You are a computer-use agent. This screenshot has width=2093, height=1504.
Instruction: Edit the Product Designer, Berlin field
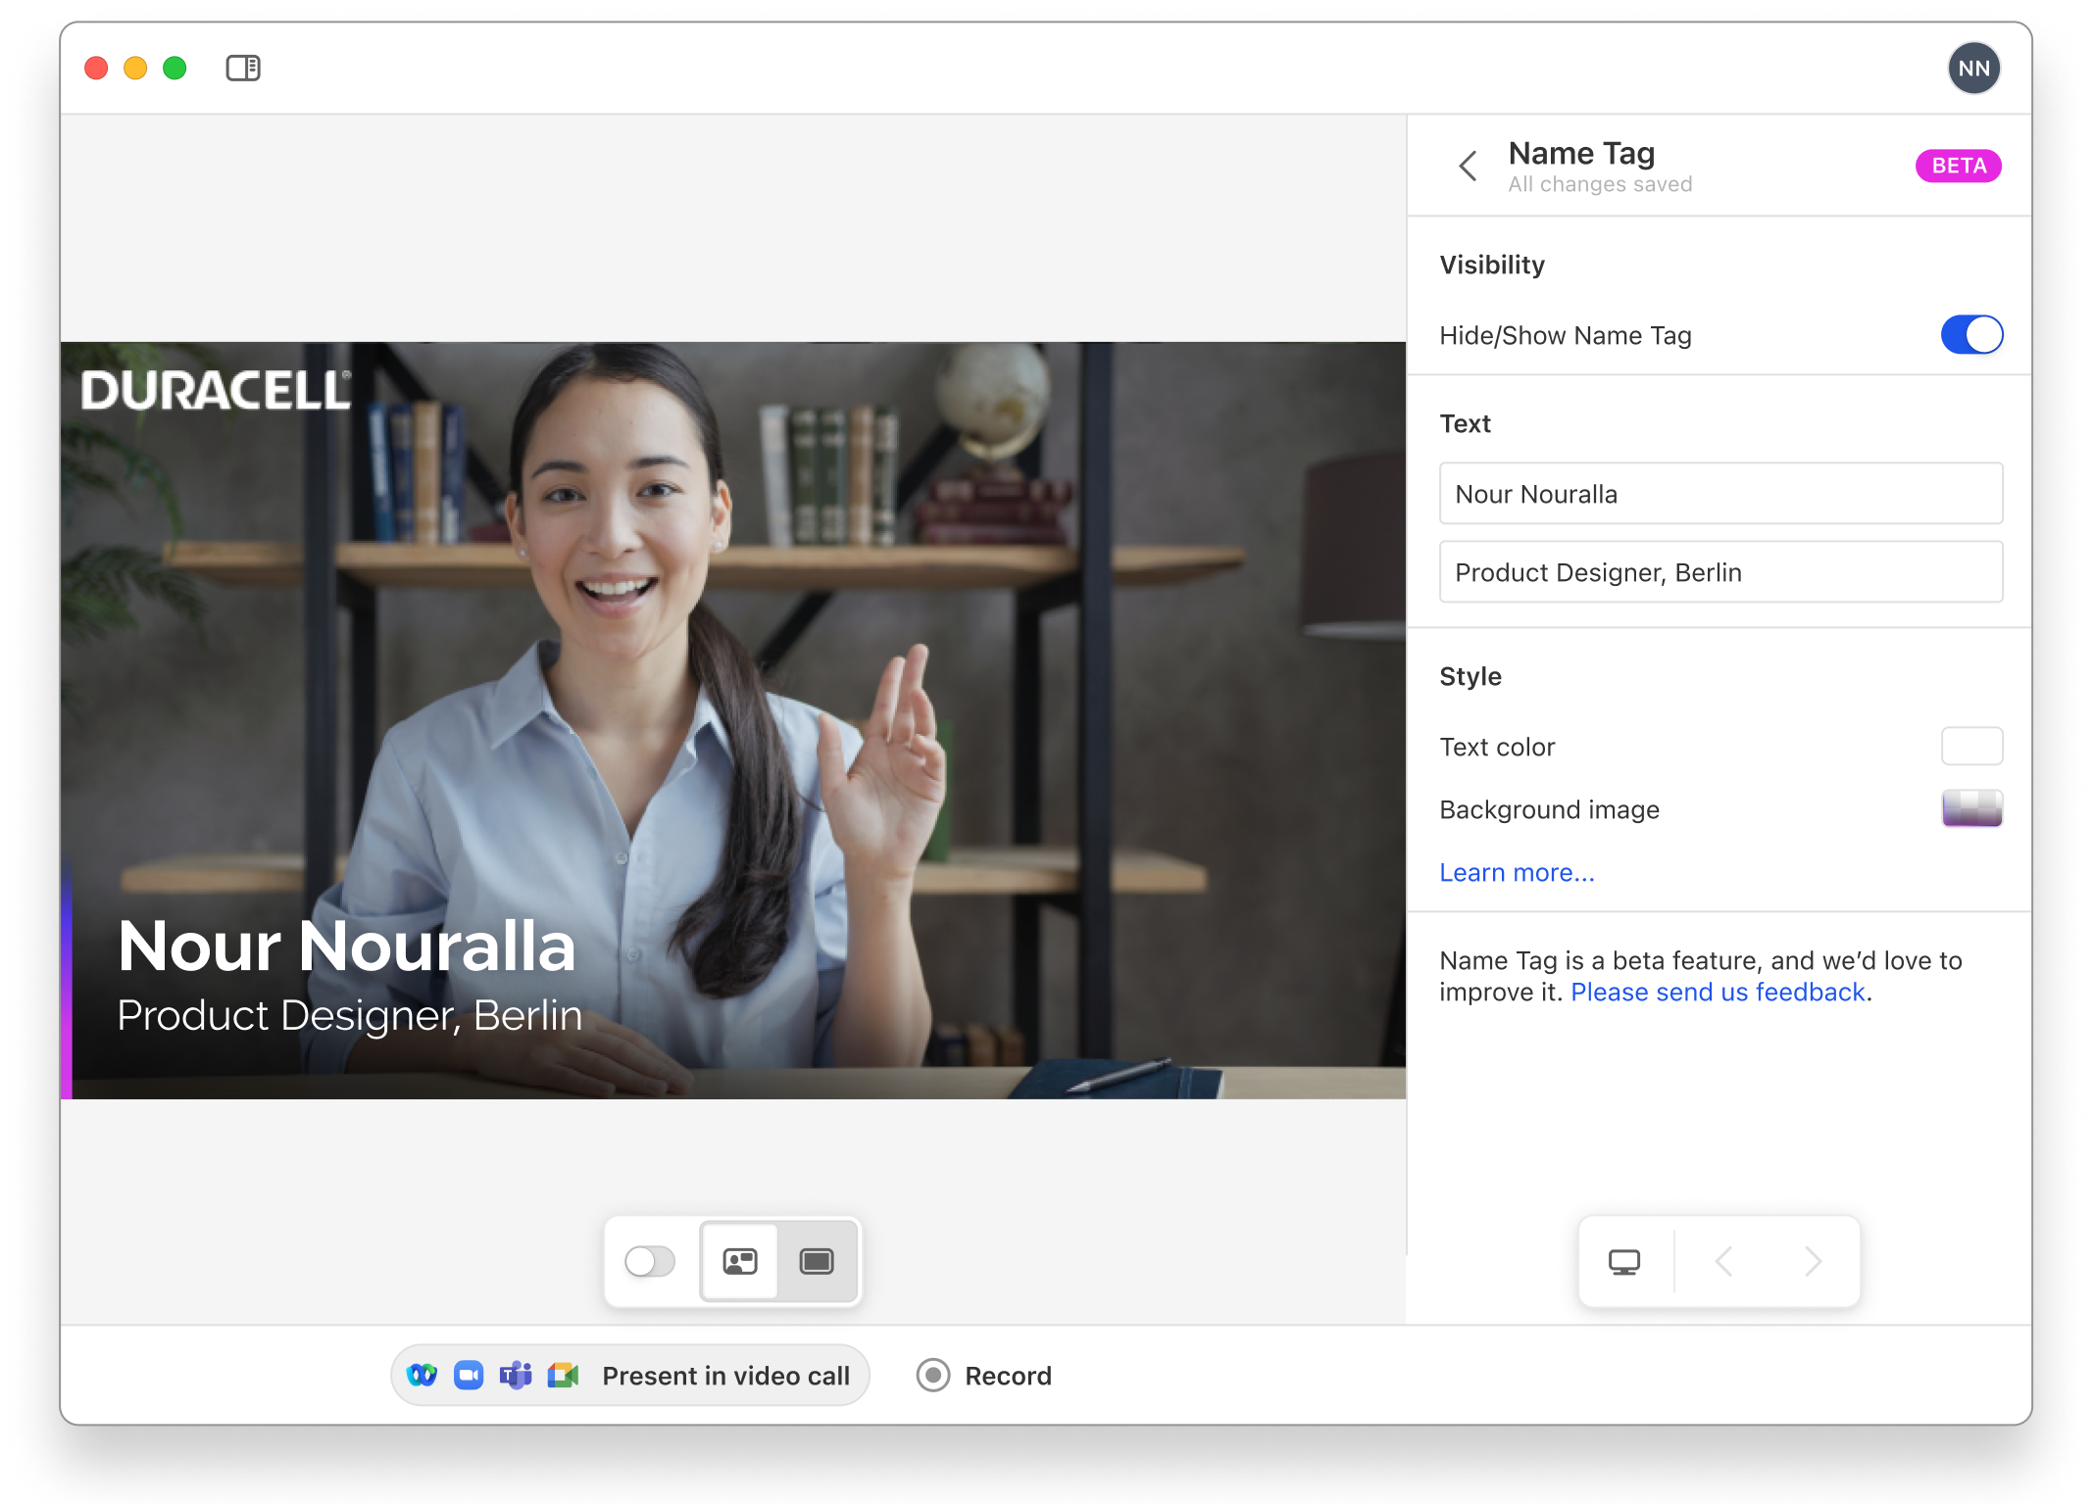tap(1719, 572)
